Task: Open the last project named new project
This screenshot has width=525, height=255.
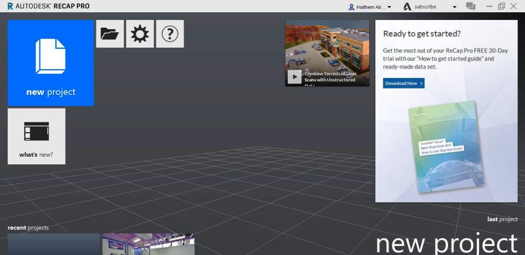Action: (x=447, y=244)
